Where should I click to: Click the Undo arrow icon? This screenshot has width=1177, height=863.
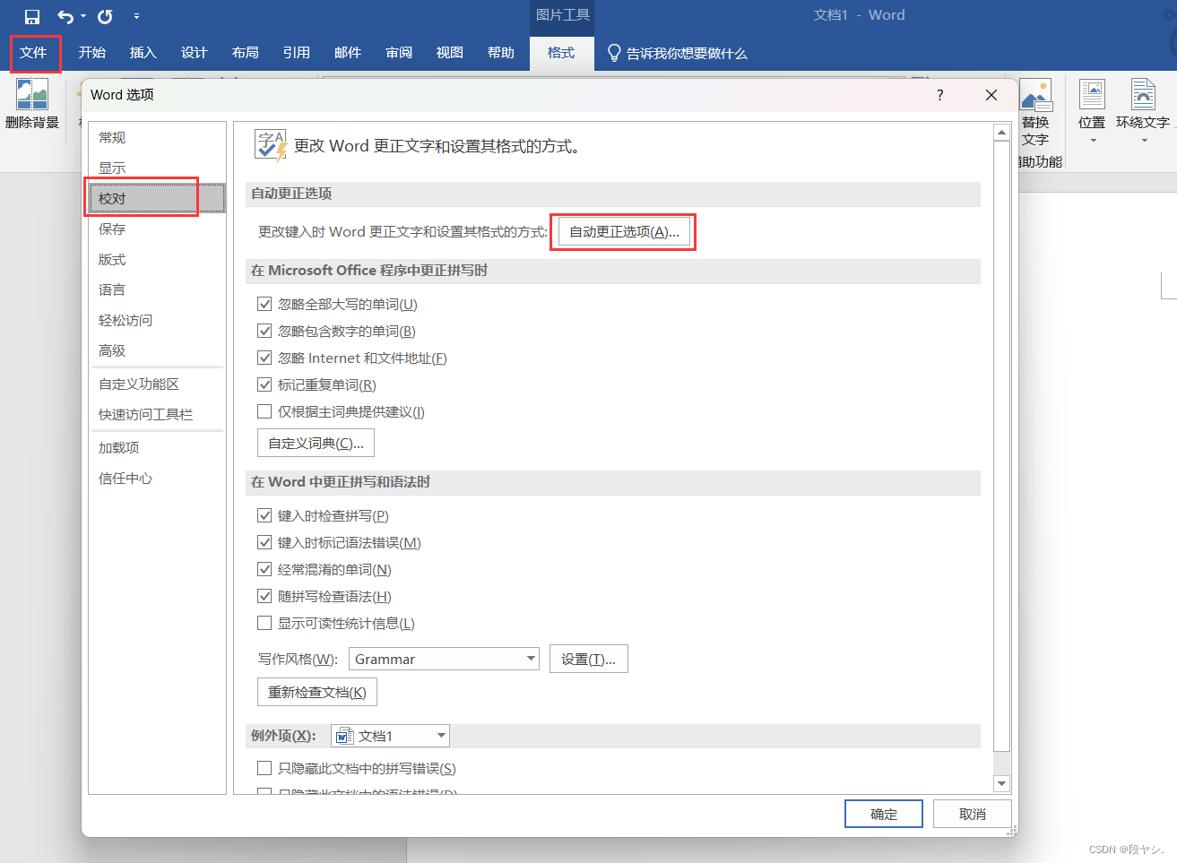pos(65,16)
